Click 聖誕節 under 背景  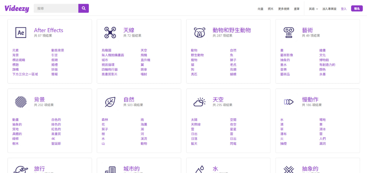[56, 144]
